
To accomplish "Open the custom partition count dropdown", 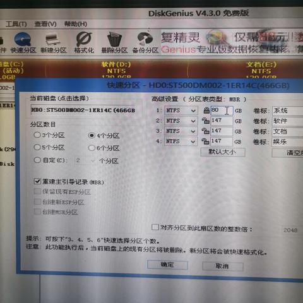I will point(85,160).
